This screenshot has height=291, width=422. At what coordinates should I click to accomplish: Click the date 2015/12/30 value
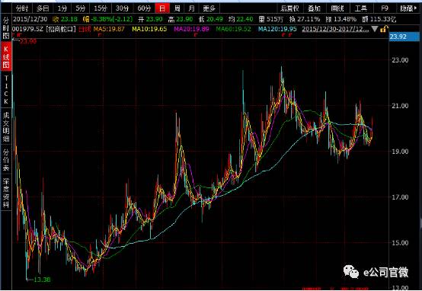(30, 19)
